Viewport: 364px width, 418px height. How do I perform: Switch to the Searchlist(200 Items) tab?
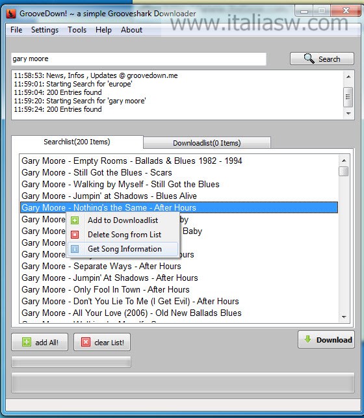[x=77, y=142]
